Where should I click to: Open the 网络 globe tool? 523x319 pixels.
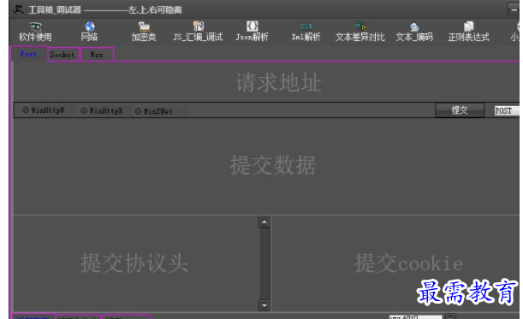[x=89, y=32]
